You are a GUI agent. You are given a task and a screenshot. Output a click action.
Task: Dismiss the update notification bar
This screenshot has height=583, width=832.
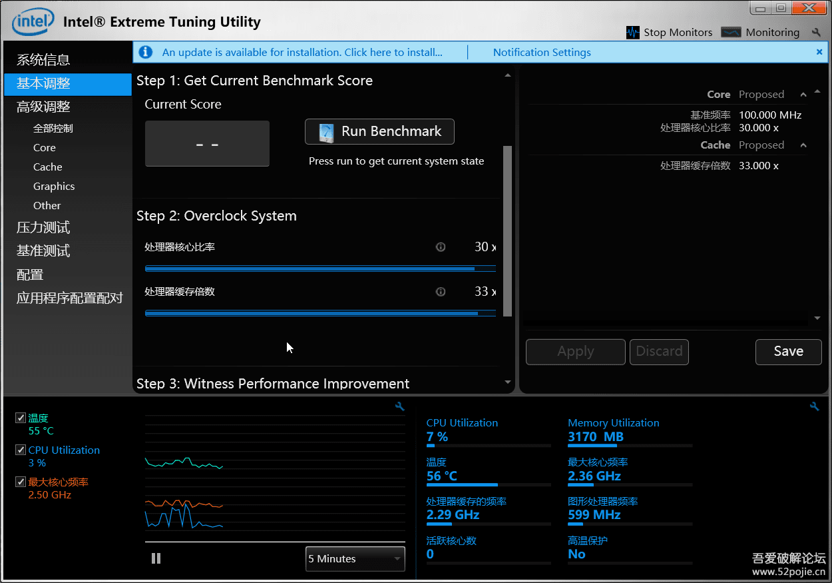819,52
